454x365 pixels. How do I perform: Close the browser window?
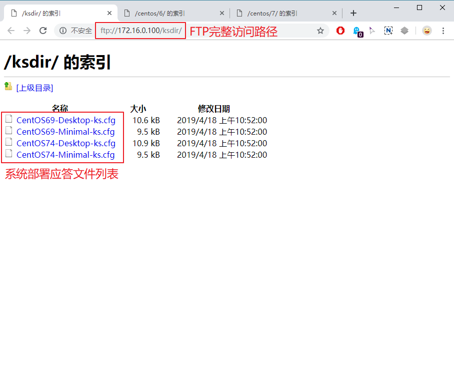(442, 8)
